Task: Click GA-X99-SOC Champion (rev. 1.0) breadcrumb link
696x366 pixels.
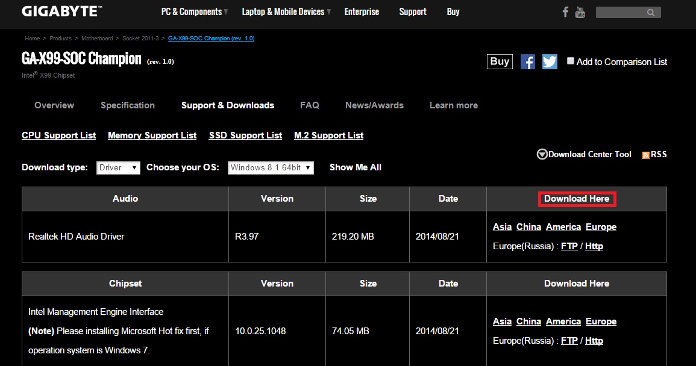Action: (212, 39)
